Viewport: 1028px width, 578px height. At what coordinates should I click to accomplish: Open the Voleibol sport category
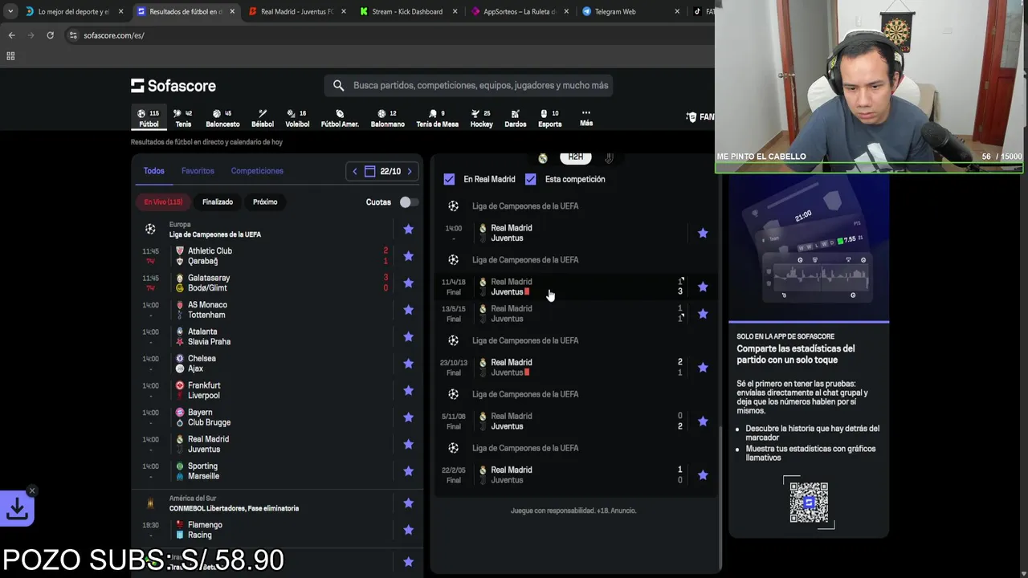(x=297, y=118)
